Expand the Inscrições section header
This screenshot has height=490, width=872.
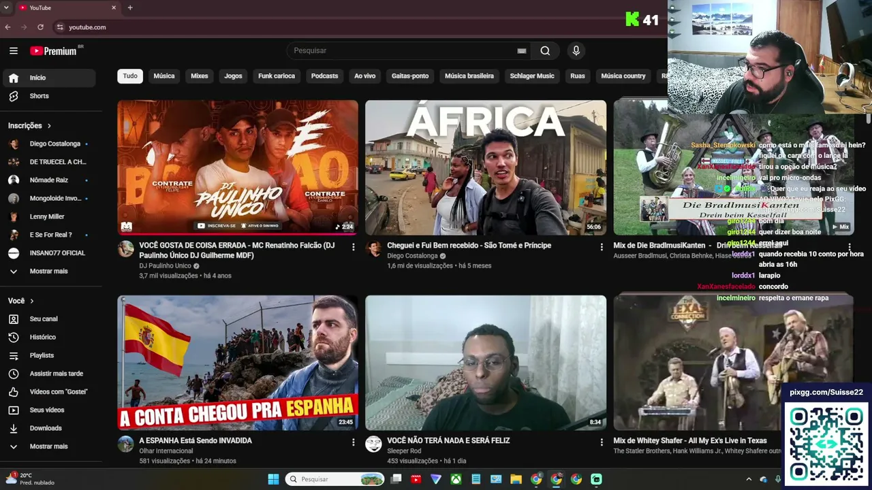point(30,126)
